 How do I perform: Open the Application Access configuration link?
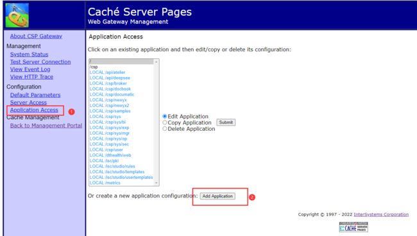pyautogui.click(x=34, y=110)
